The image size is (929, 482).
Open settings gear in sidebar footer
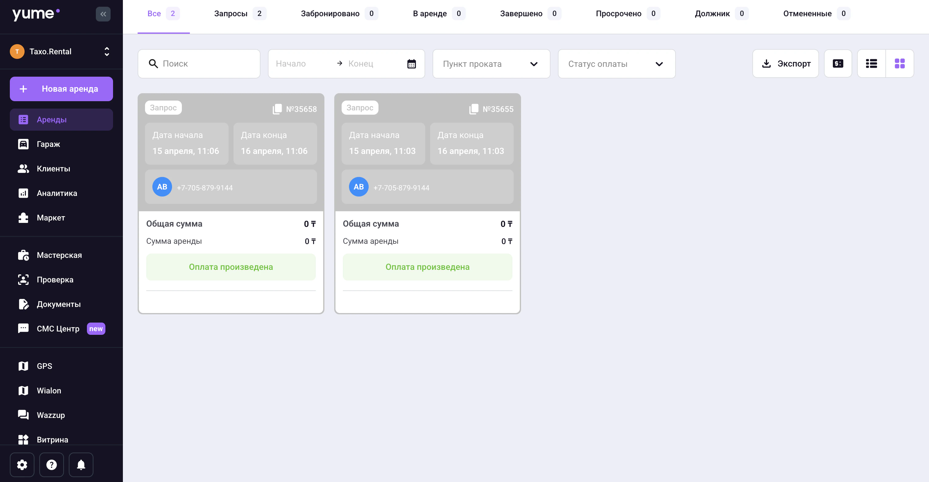pyautogui.click(x=22, y=465)
